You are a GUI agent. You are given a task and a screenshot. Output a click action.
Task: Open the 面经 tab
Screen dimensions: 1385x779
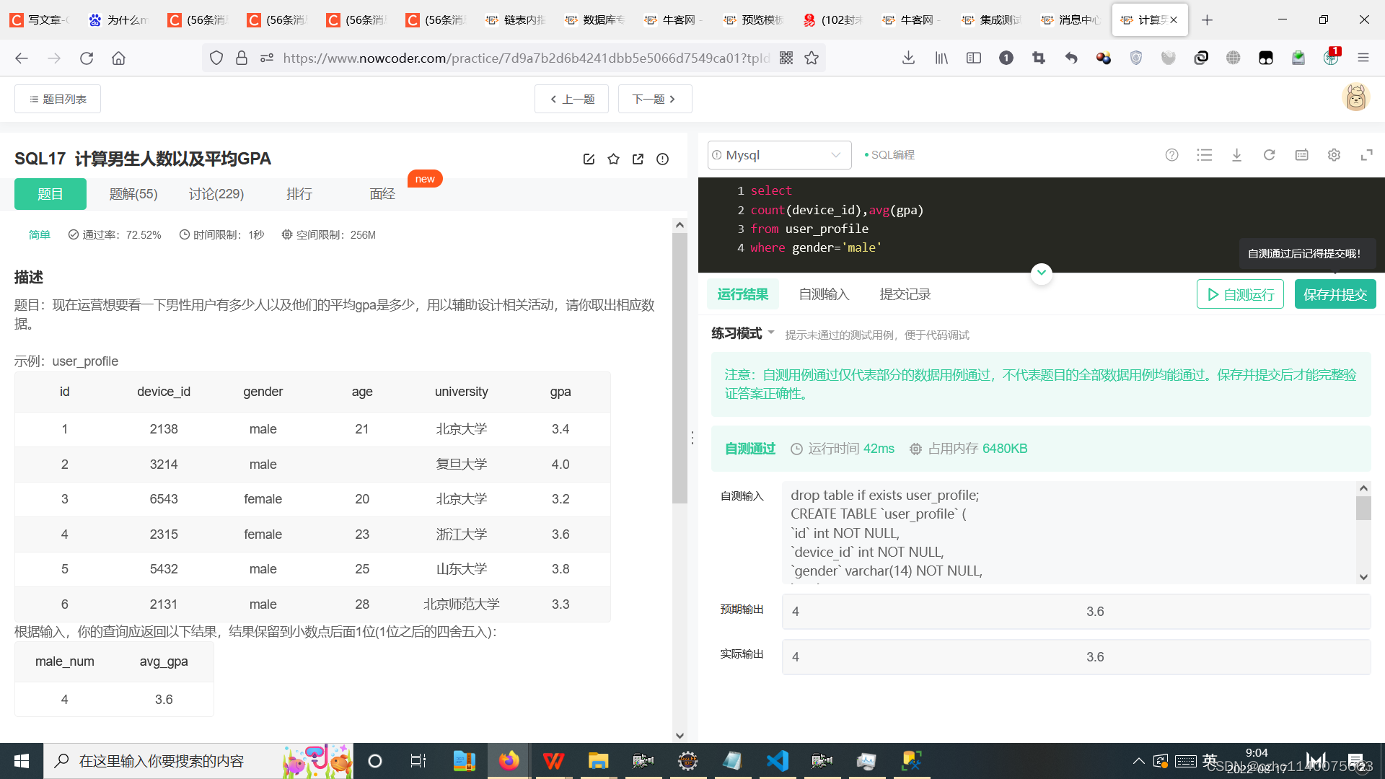point(382,193)
